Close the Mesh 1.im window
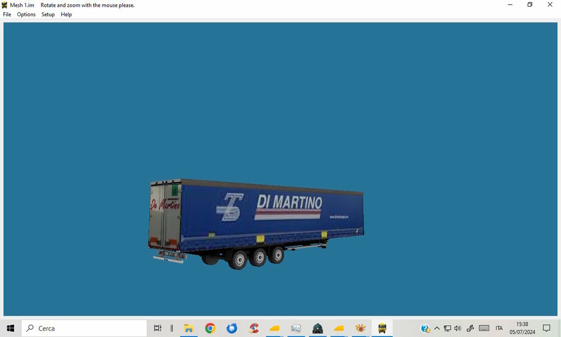Screen dimensions: 561x337 point(550,4)
